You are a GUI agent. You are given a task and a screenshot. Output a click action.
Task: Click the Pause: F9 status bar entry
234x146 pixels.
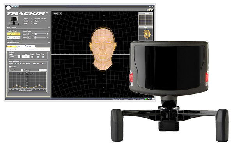click(135, 99)
